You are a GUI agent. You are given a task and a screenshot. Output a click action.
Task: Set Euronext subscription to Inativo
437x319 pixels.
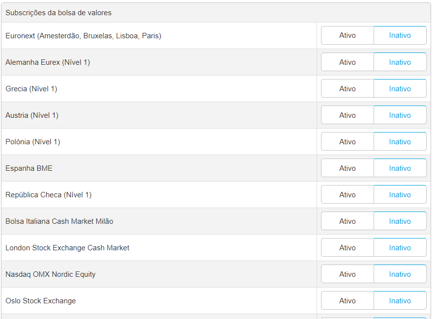(x=400, y=35)
